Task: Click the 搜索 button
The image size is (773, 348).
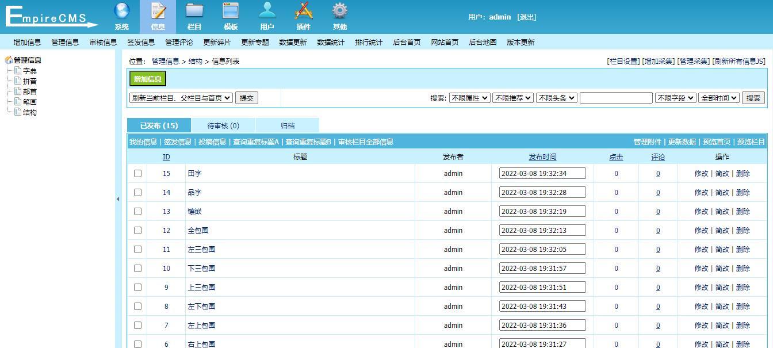Action: [x=753, y=98]
